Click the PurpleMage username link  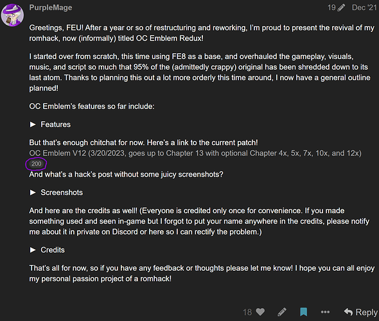(51, 8)
